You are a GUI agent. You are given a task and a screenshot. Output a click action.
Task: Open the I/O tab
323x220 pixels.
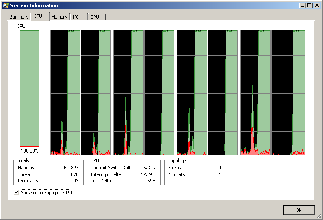click(x=79, y=17)
